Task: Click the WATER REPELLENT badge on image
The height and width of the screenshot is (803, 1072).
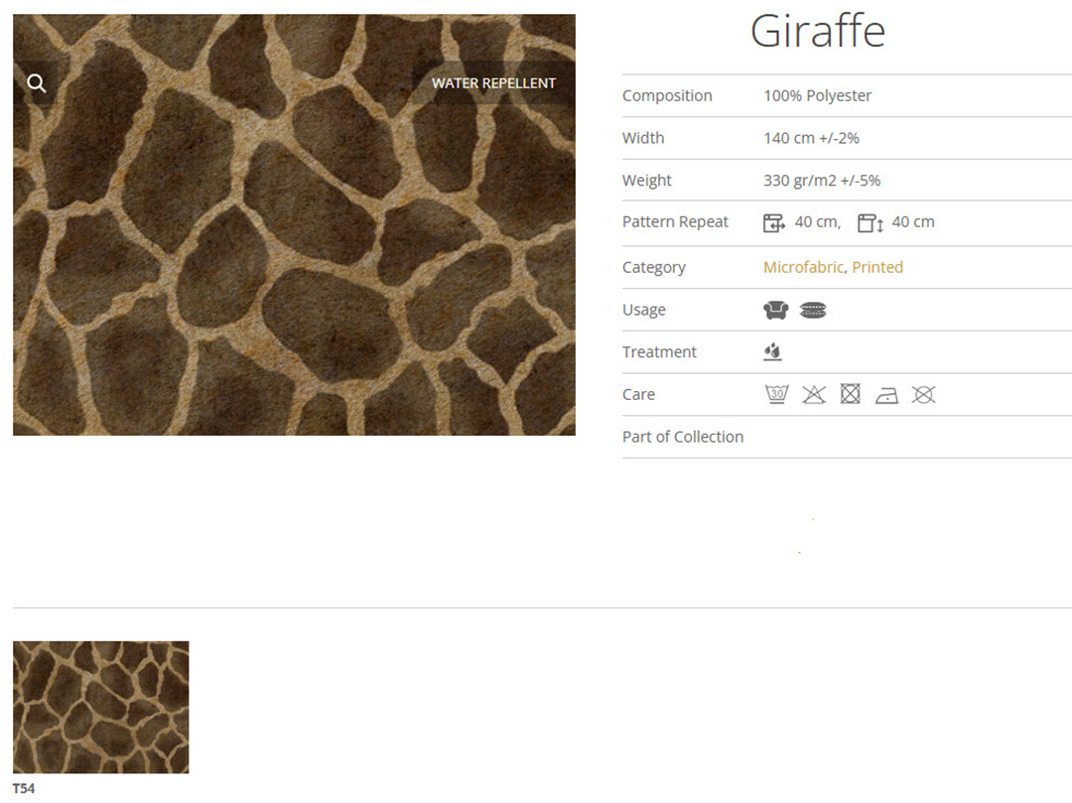Action: [x=493, y=83]
